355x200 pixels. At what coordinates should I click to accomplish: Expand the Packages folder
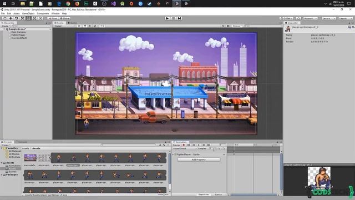[x=2, y=174]
